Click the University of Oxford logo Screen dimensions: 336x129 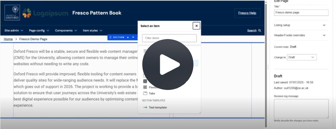(12, 13)
